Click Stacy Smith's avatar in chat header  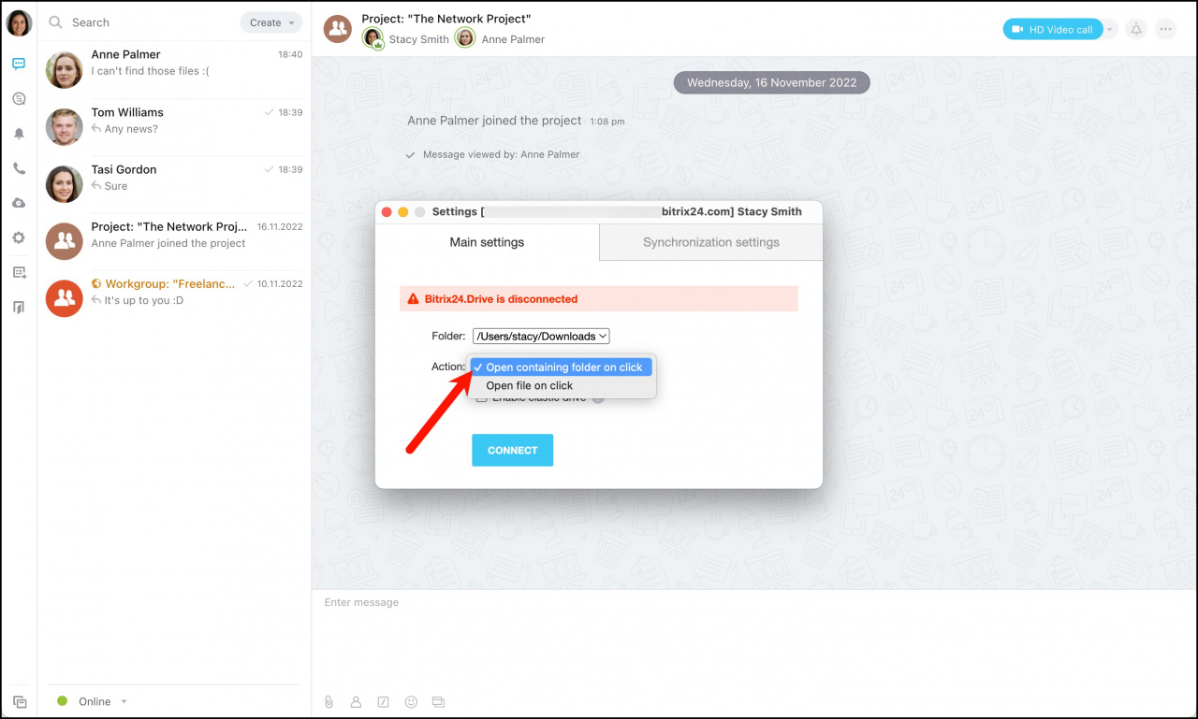373,38
